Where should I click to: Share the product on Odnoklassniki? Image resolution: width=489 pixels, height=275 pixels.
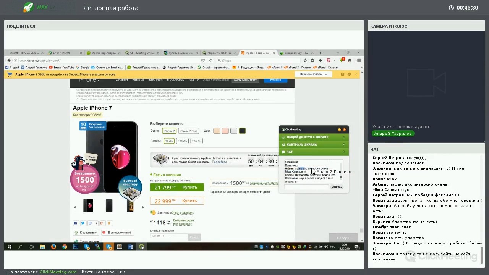click(x=109, y=223)
